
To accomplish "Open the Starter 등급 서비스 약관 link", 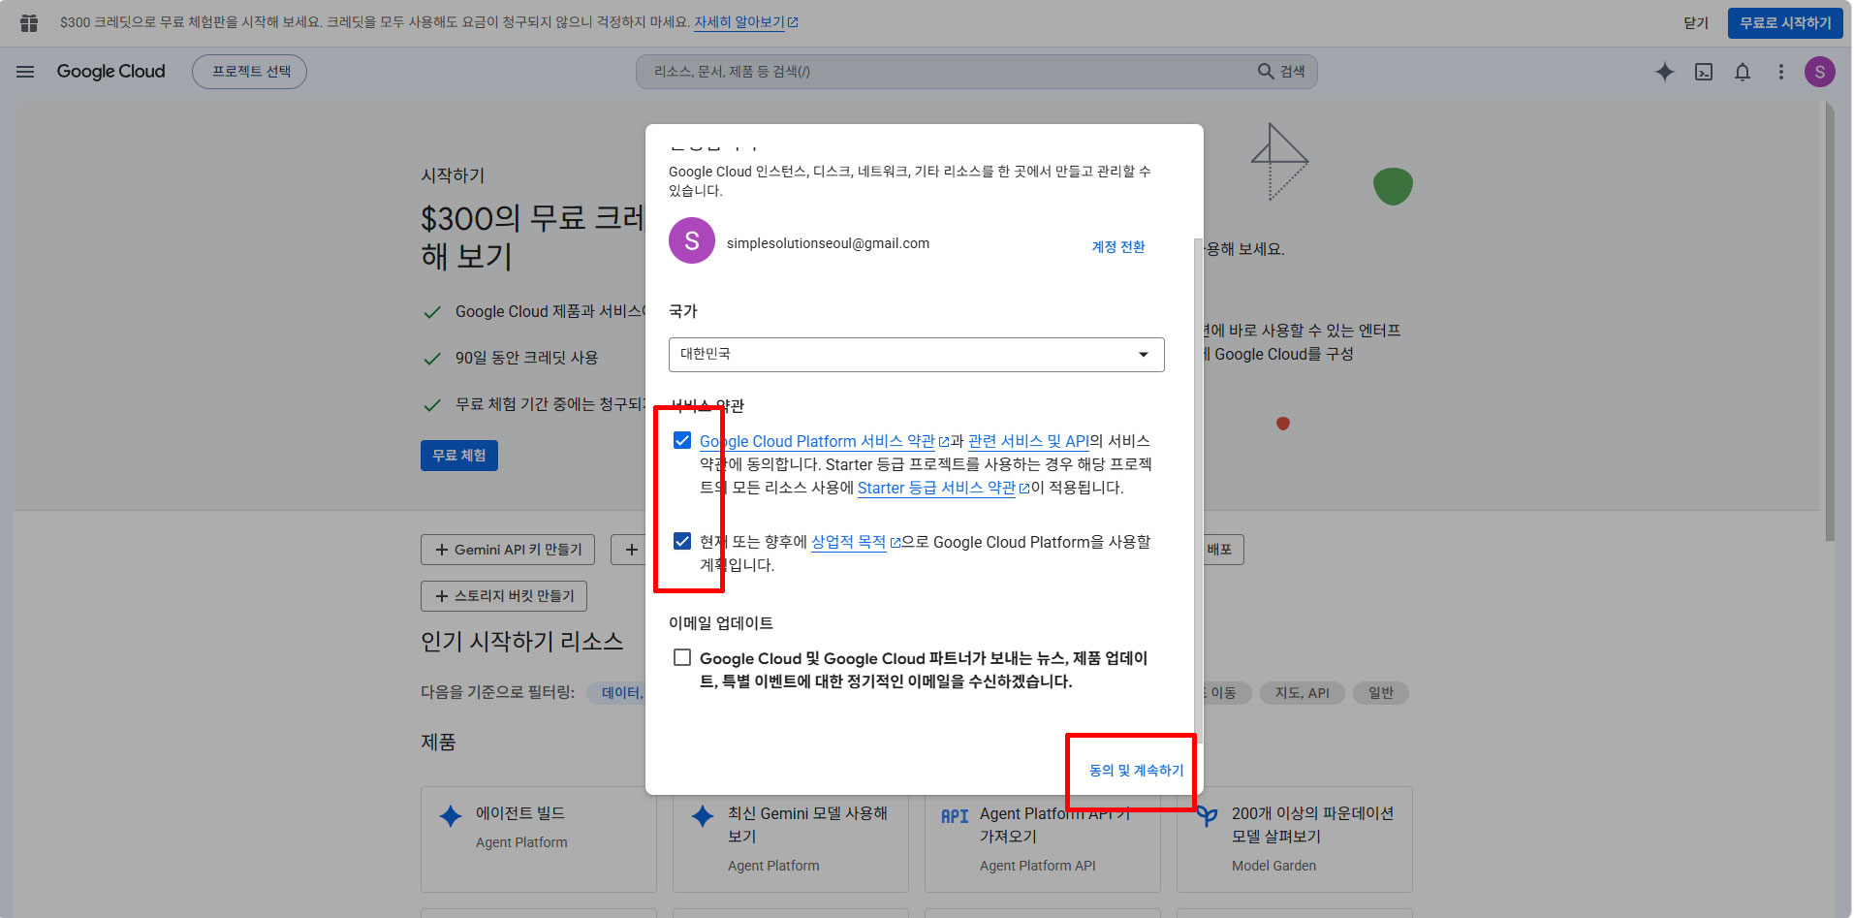I will pyautogui.click(x=936, y=488).
